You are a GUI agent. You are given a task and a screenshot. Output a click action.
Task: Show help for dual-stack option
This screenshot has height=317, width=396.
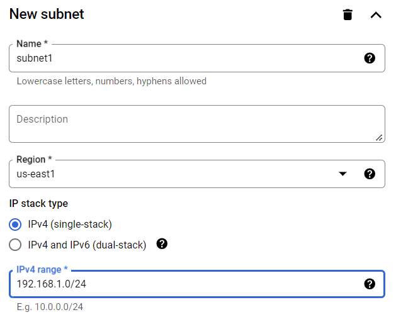click(162, 244)
